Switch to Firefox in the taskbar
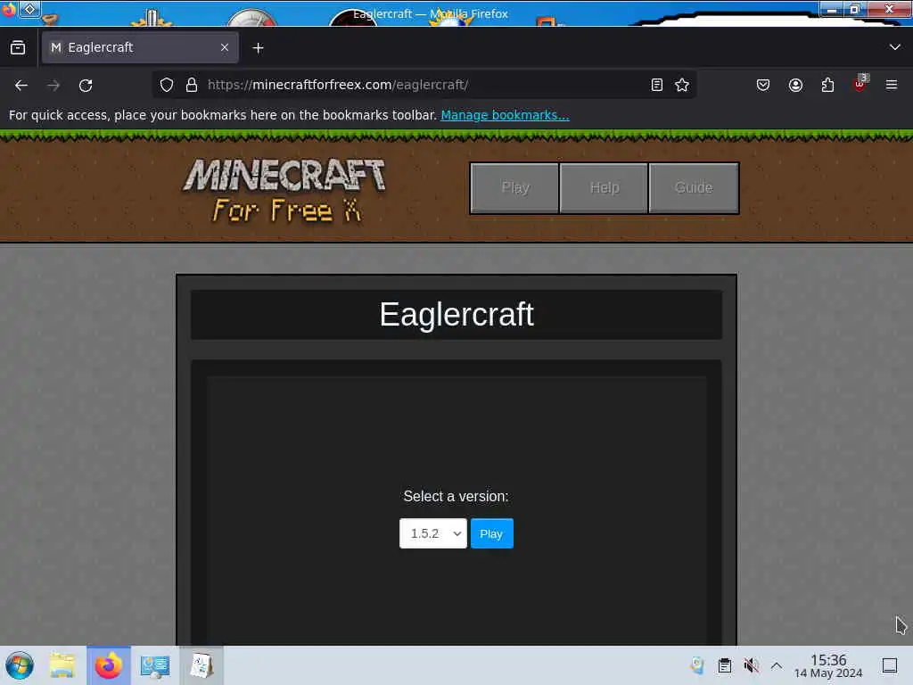This screenshot has height=685, width=913. coord(108,665)
